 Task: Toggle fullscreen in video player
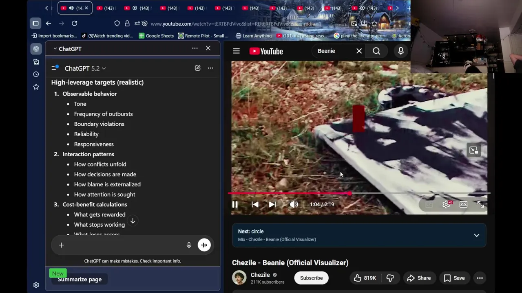pyautogui.click(x=480, y=204)
